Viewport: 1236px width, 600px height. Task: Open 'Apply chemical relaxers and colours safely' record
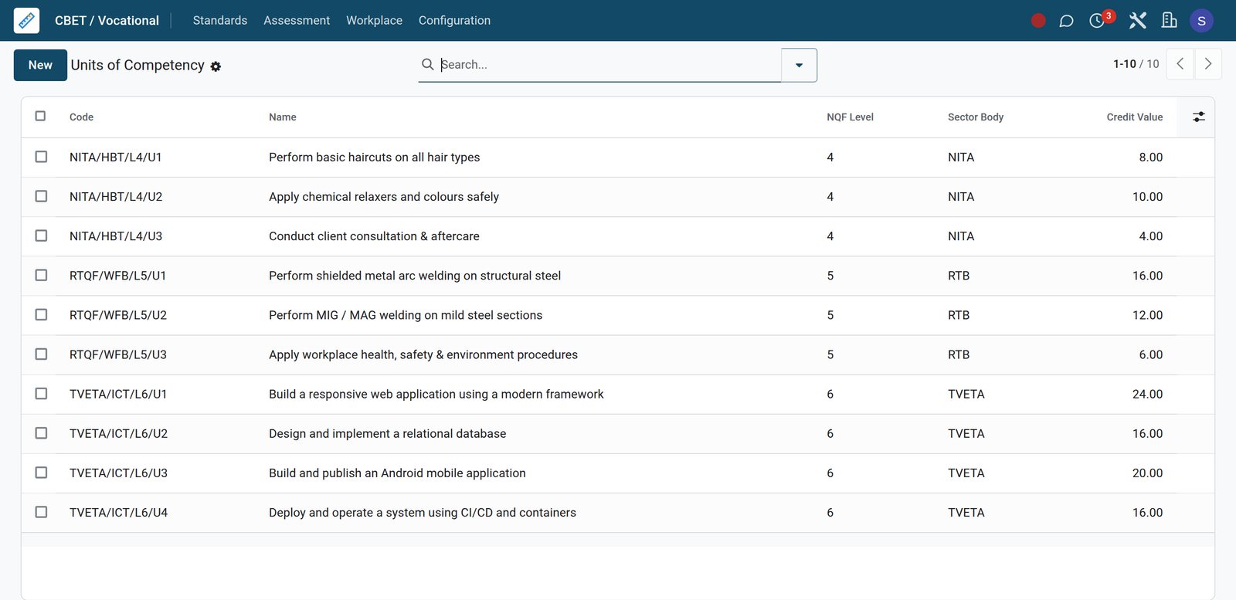point(384,197)
